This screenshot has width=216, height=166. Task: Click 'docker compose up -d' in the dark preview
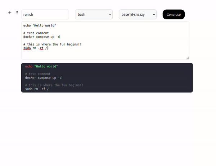pos(43,78)
